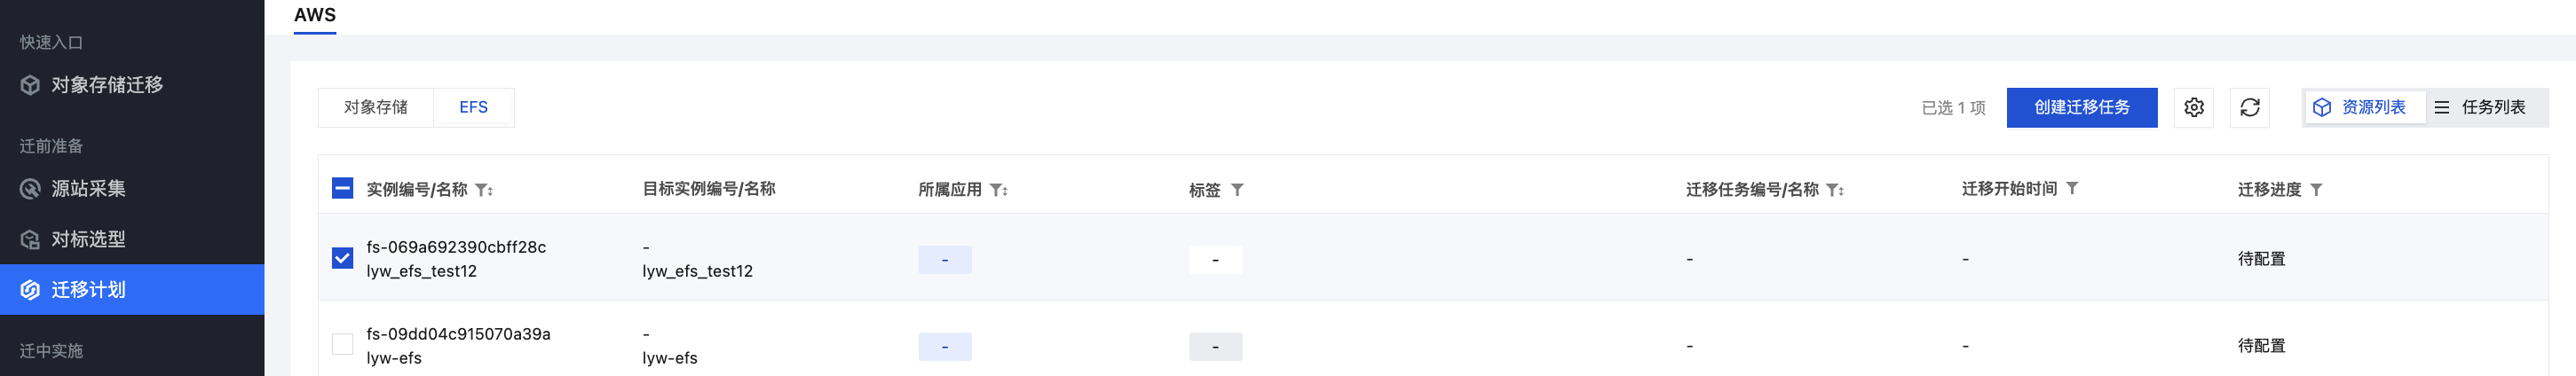Screen dimensions: 2576x376
Task: Select the AWS tab at top
Action: coord(314,15)
